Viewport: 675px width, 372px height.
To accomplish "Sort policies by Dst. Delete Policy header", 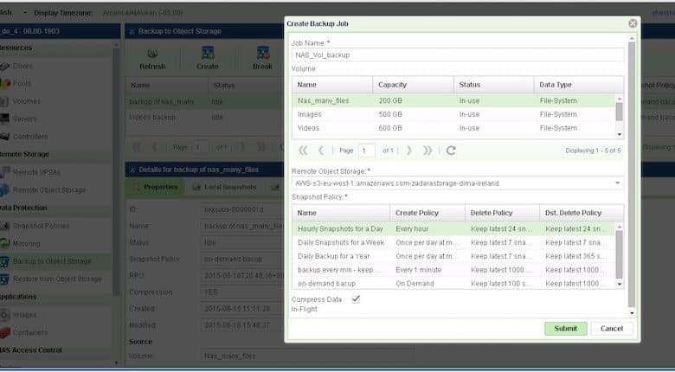I will 582,213.
